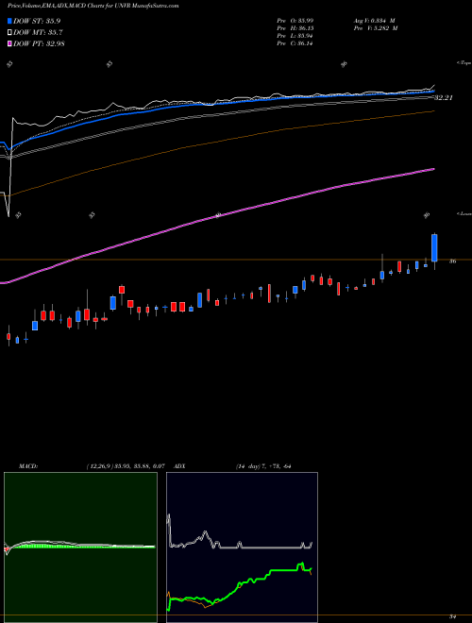
Task: Click the magenta DOW PT legend square
Action: 9,43
